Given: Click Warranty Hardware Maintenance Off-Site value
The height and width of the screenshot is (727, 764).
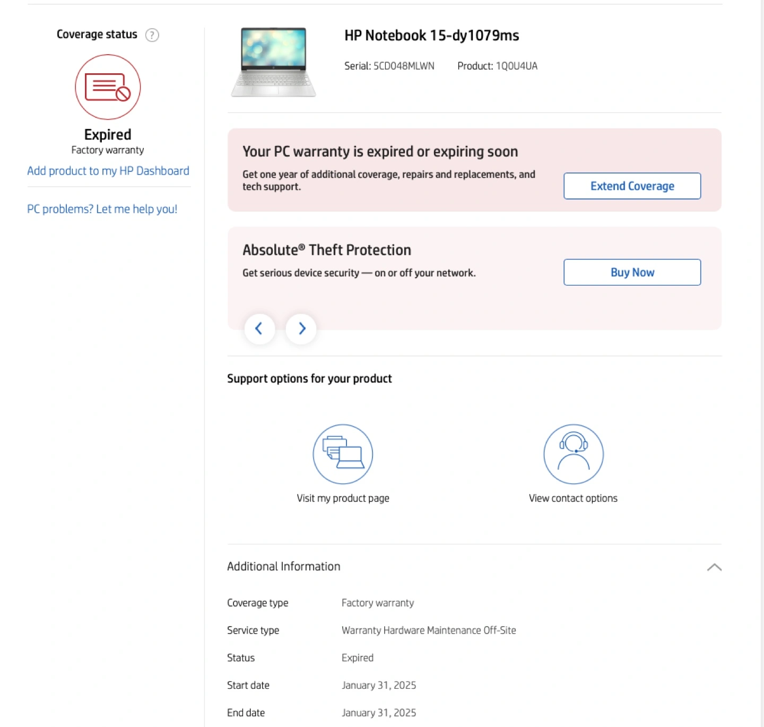Looking at the screenshot, I should [x=429, y=630].
